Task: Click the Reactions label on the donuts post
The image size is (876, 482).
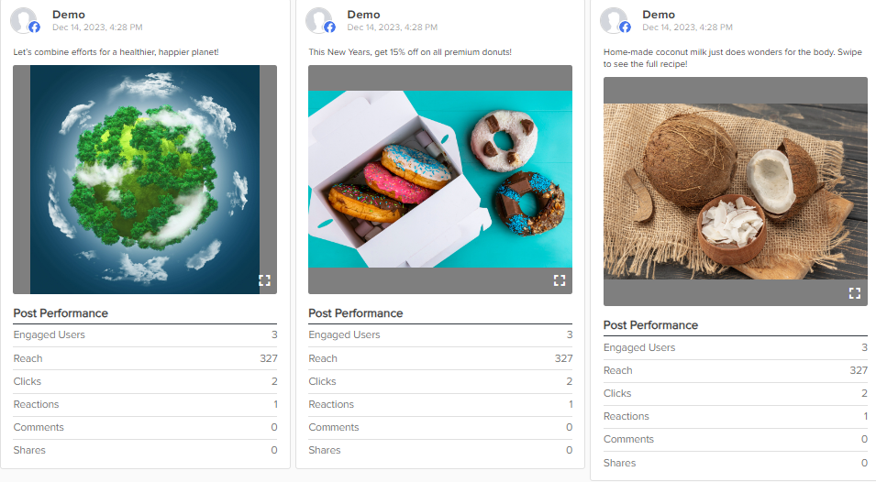Action: coord(331,404)
